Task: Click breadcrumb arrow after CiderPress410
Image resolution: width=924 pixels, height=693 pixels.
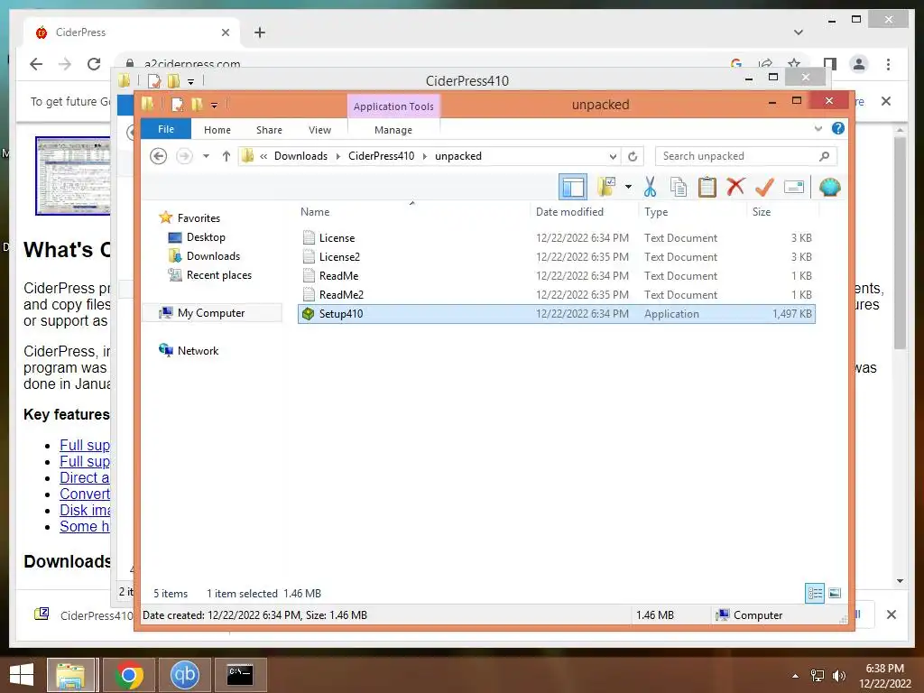Action: 425,156
